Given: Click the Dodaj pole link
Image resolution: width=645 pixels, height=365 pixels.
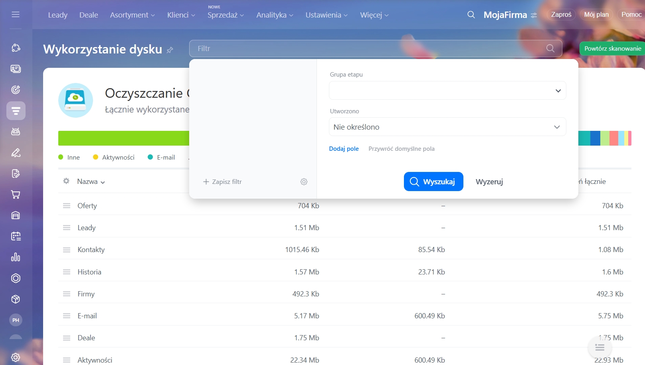Looking at the screenshot, I should (344, 149).
